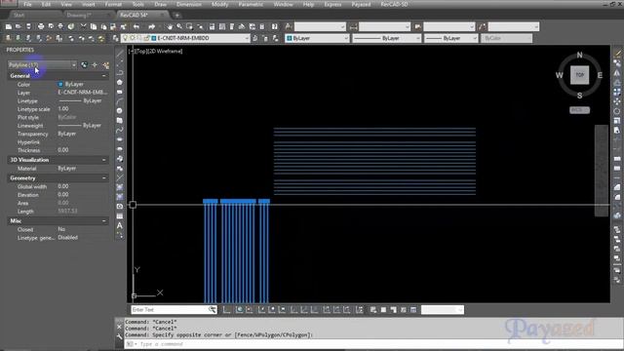Image resolution: width=624 pixels, height=351 pixels.
Task: Open the ByLayer lineweight control dropdown
Action: tap(450, 38)
